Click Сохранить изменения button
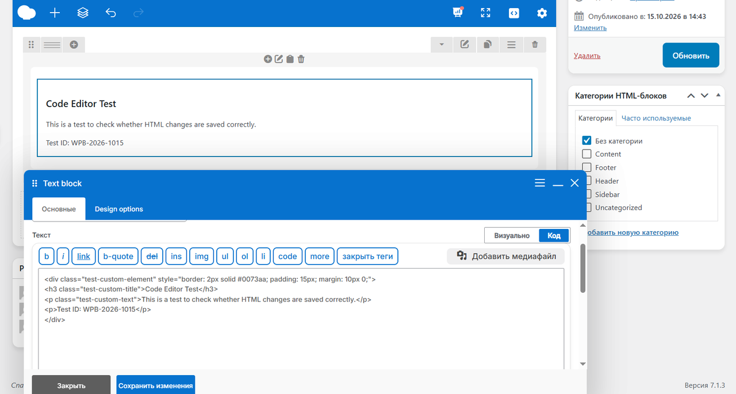This screenshot has width=736, height=394. (x=156, y=385)
